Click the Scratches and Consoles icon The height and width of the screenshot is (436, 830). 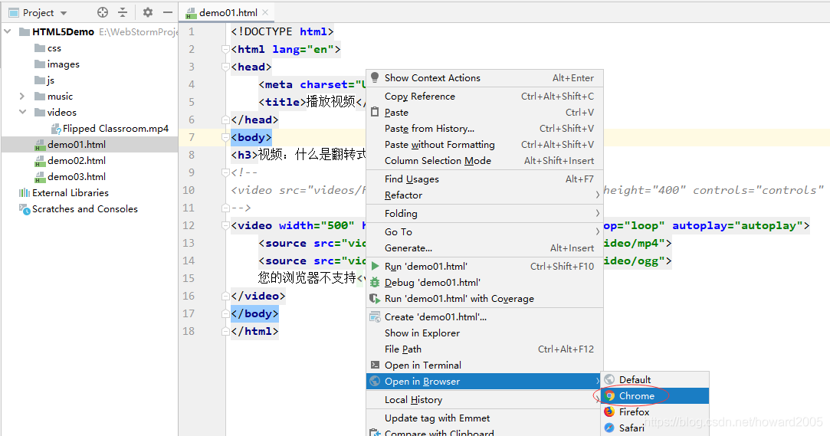coord(25,209)
